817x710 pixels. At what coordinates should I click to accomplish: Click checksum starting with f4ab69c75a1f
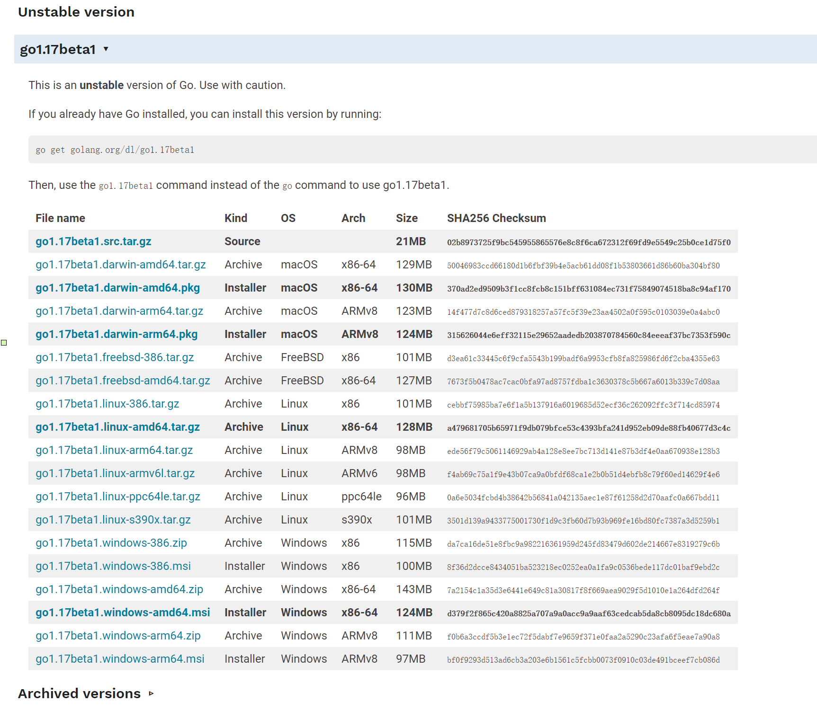pos(584,474)
